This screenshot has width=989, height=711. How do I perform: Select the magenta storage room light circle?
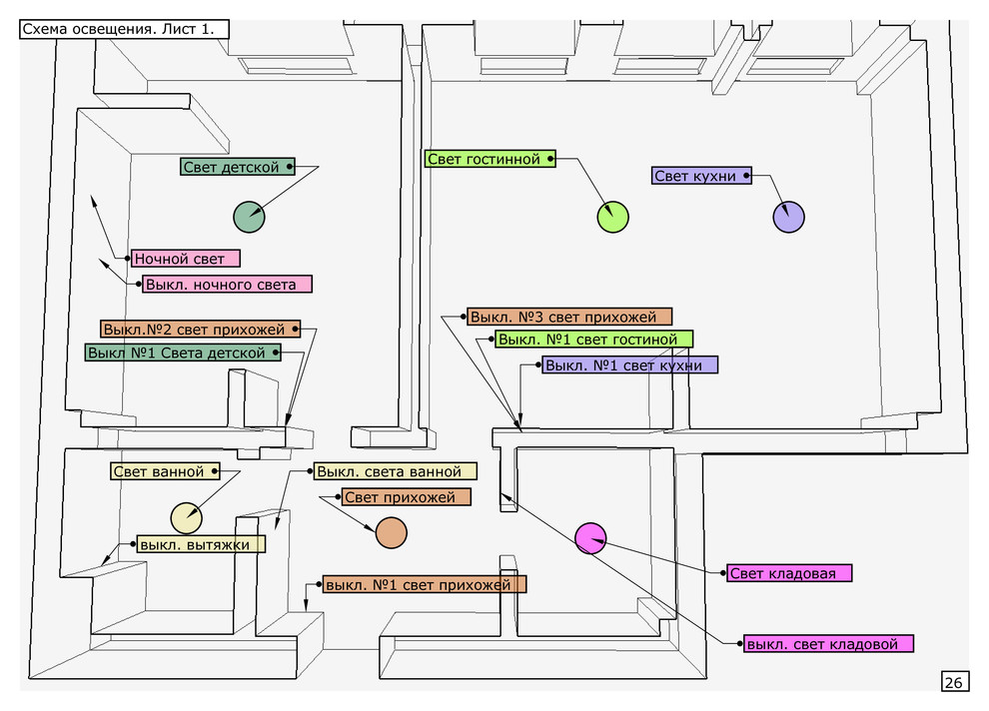click(590, 538)
